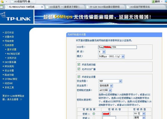The width and height of the screenshot is (167, 119).
Task: Open the 频段 channel dropdown
Action: (107, 52)
